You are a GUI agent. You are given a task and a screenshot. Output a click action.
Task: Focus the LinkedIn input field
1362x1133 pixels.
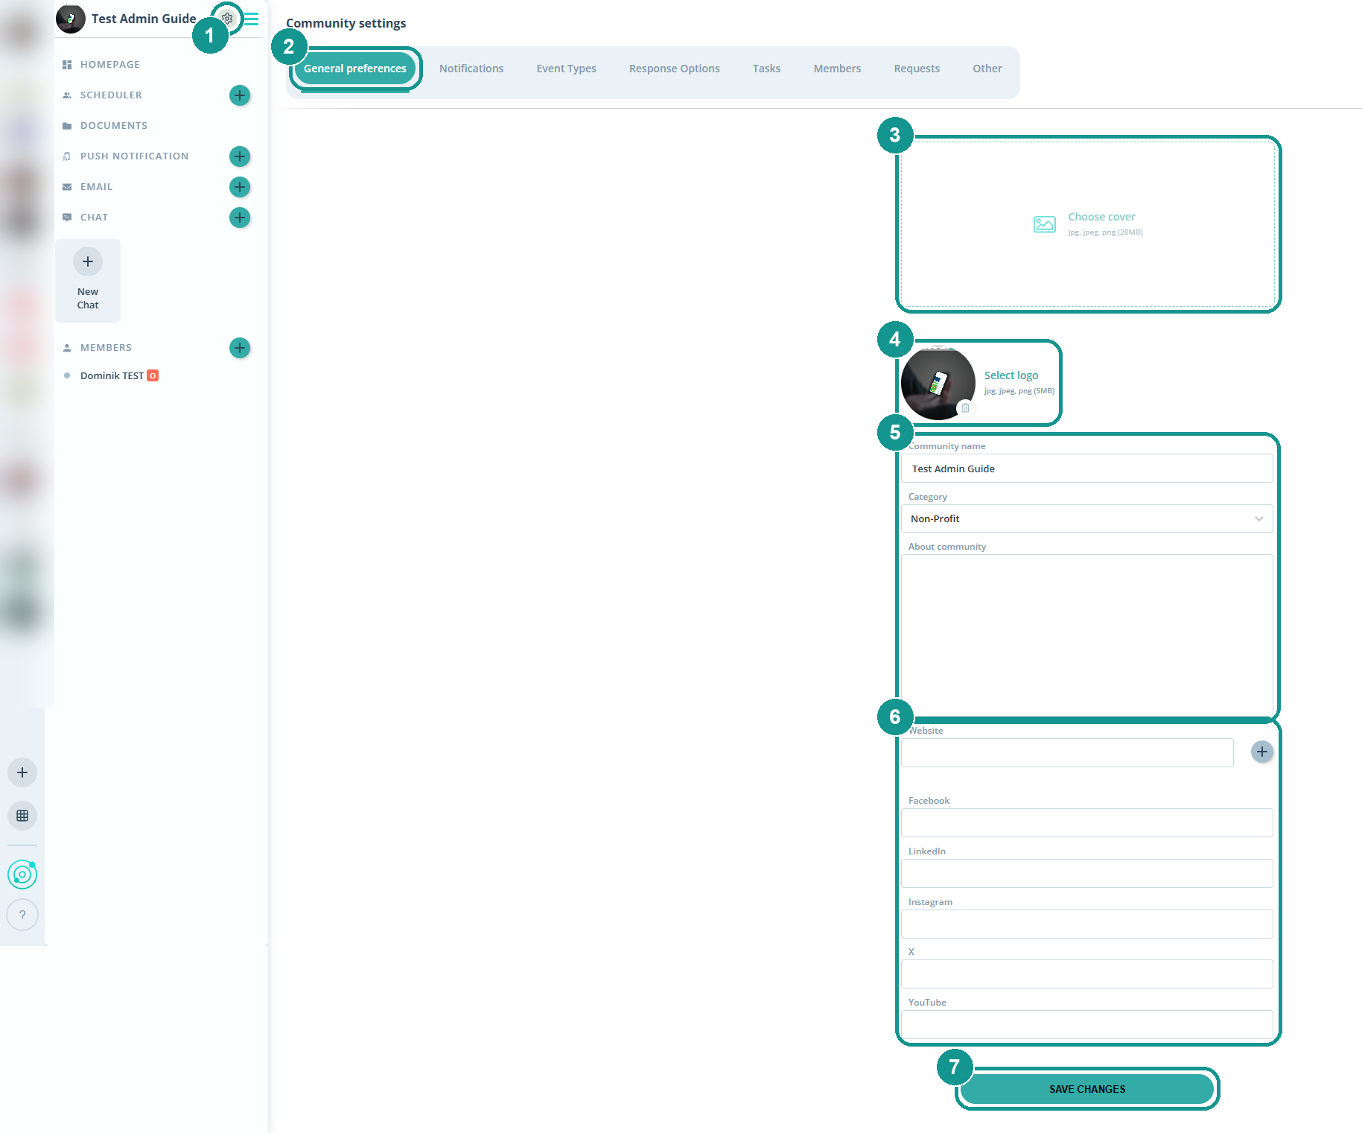point(1087,873)
